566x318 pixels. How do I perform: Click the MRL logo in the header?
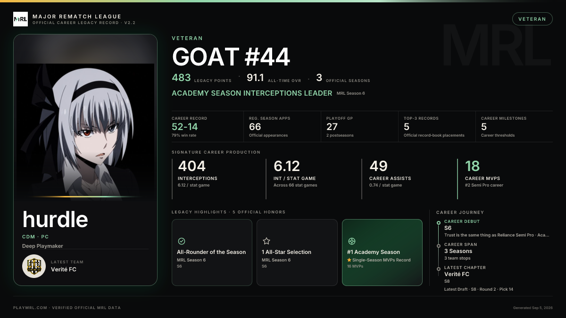tap(20, 19)
